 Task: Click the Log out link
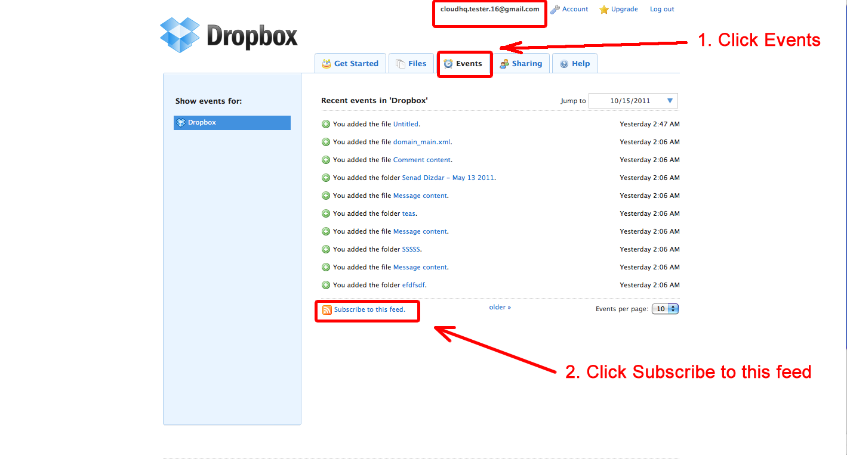click(x=662, y=10)
